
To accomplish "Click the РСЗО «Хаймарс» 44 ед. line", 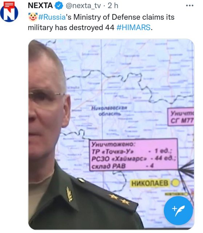I will click(133, 159).
